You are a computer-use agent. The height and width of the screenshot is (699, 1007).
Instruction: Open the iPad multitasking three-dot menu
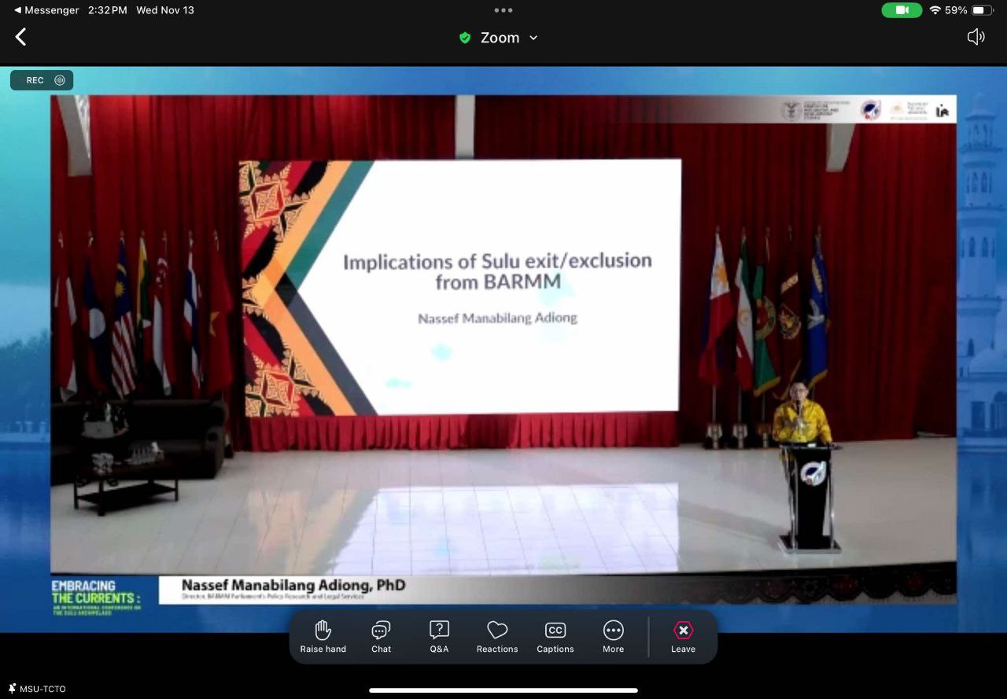(x=503, y=10)
